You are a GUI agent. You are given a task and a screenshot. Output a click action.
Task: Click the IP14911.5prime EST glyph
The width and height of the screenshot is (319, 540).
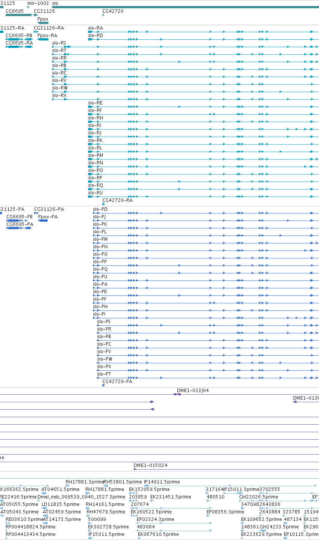tap(146, 486)
